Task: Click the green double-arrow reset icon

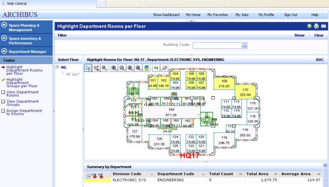Action: (x=156, y=68)
